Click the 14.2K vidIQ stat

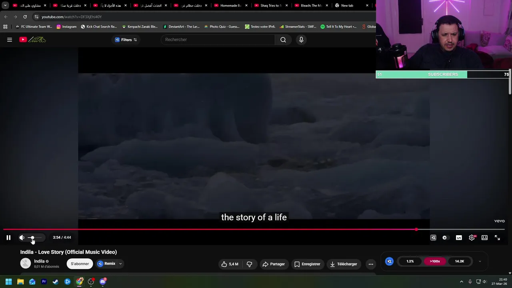(x=459, y=261)
